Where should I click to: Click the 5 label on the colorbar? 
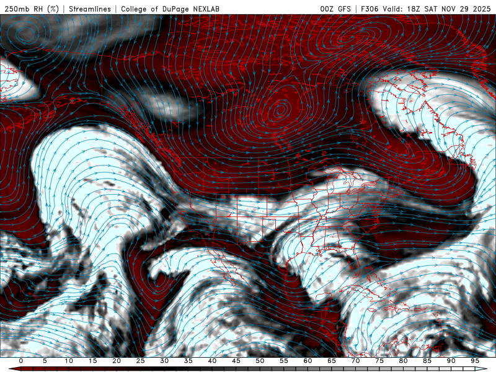coord(45,361)
